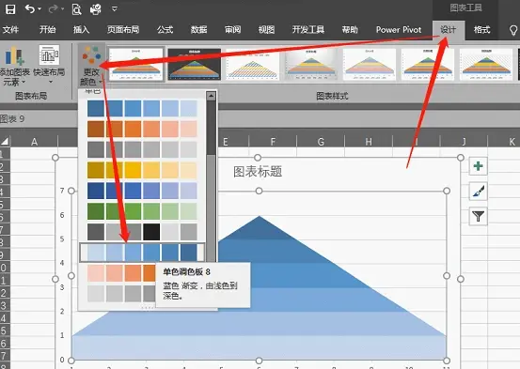The height and width of the screenshot is (369, 520).
Task: Click the Undo arrow icon
Action: pyautogui.click(x=30, y=9)
